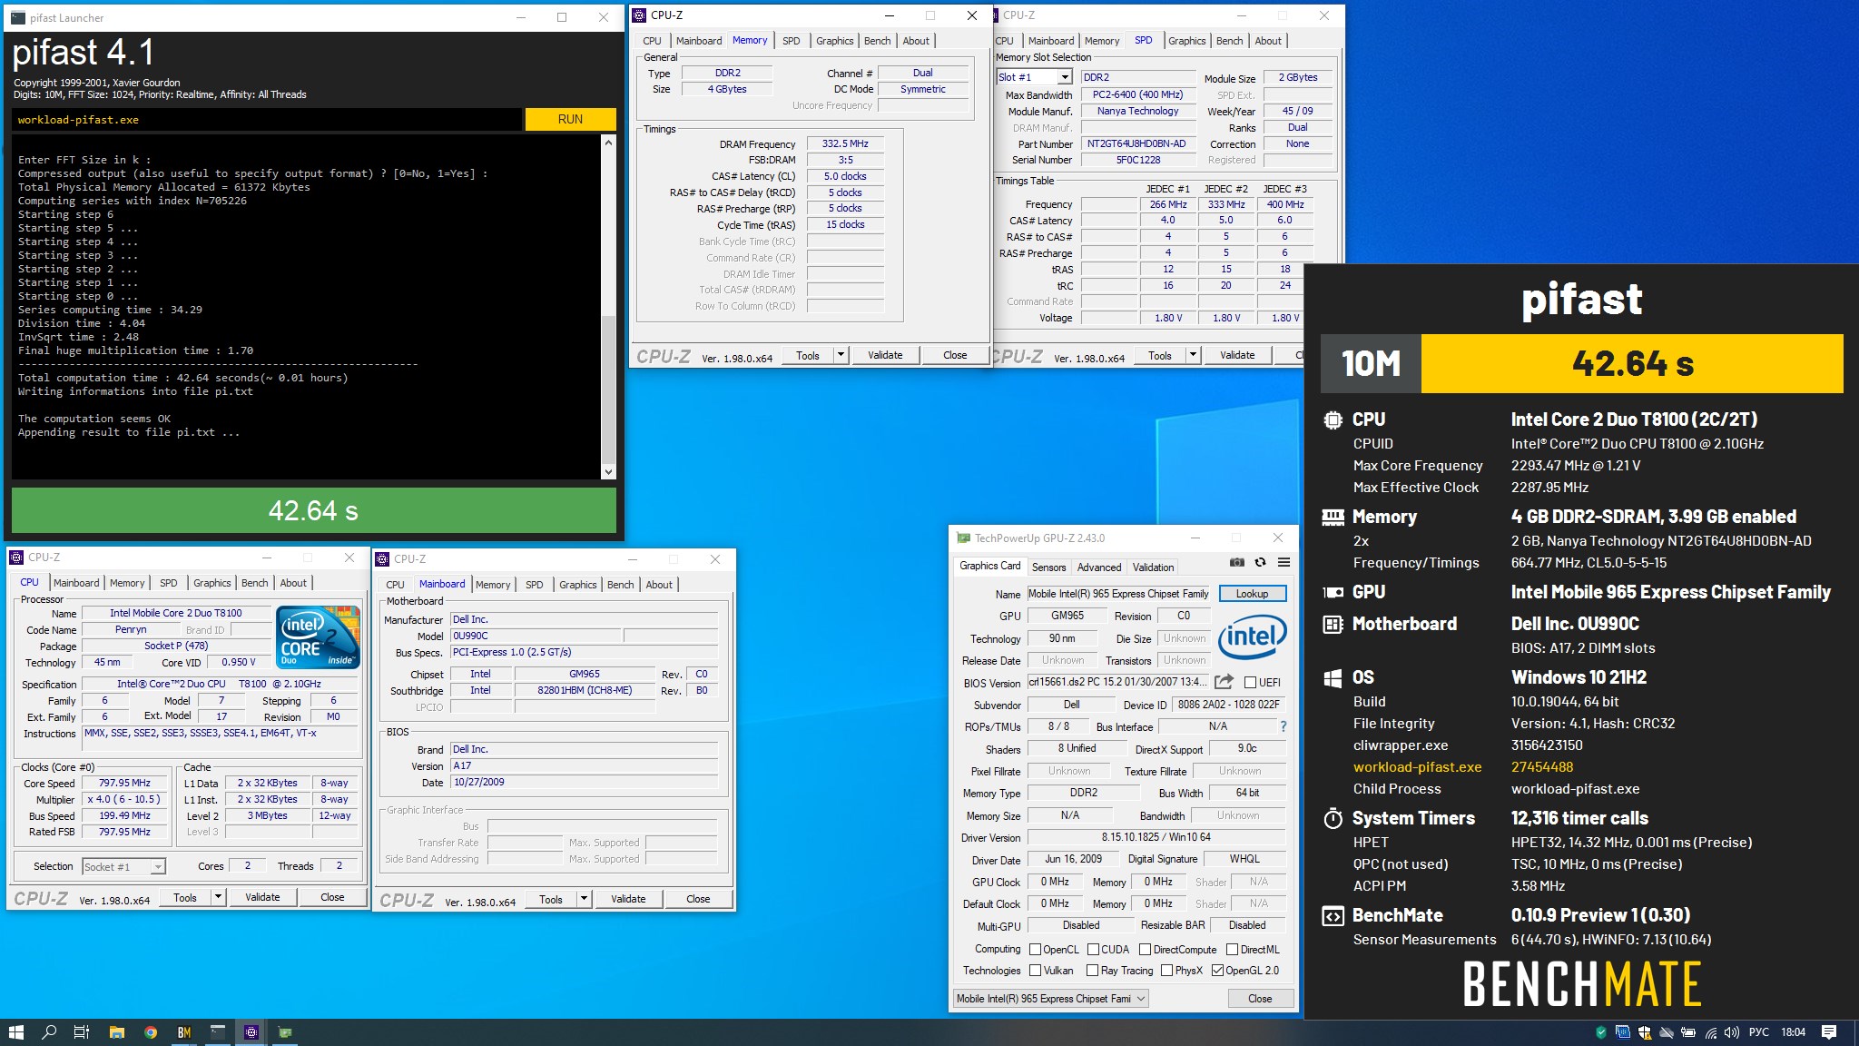1859x1046 pixels.
Task: Switch to GPU-Z taskbar icon
Action: point(285,1032)
